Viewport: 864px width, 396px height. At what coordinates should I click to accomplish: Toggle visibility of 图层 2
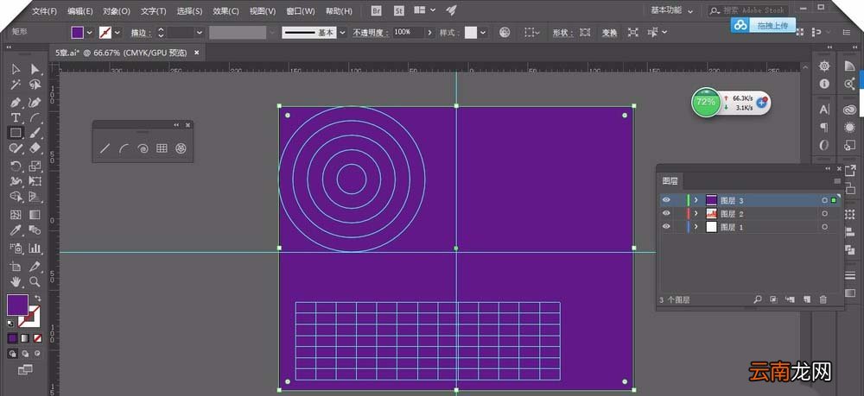[666, 213]
